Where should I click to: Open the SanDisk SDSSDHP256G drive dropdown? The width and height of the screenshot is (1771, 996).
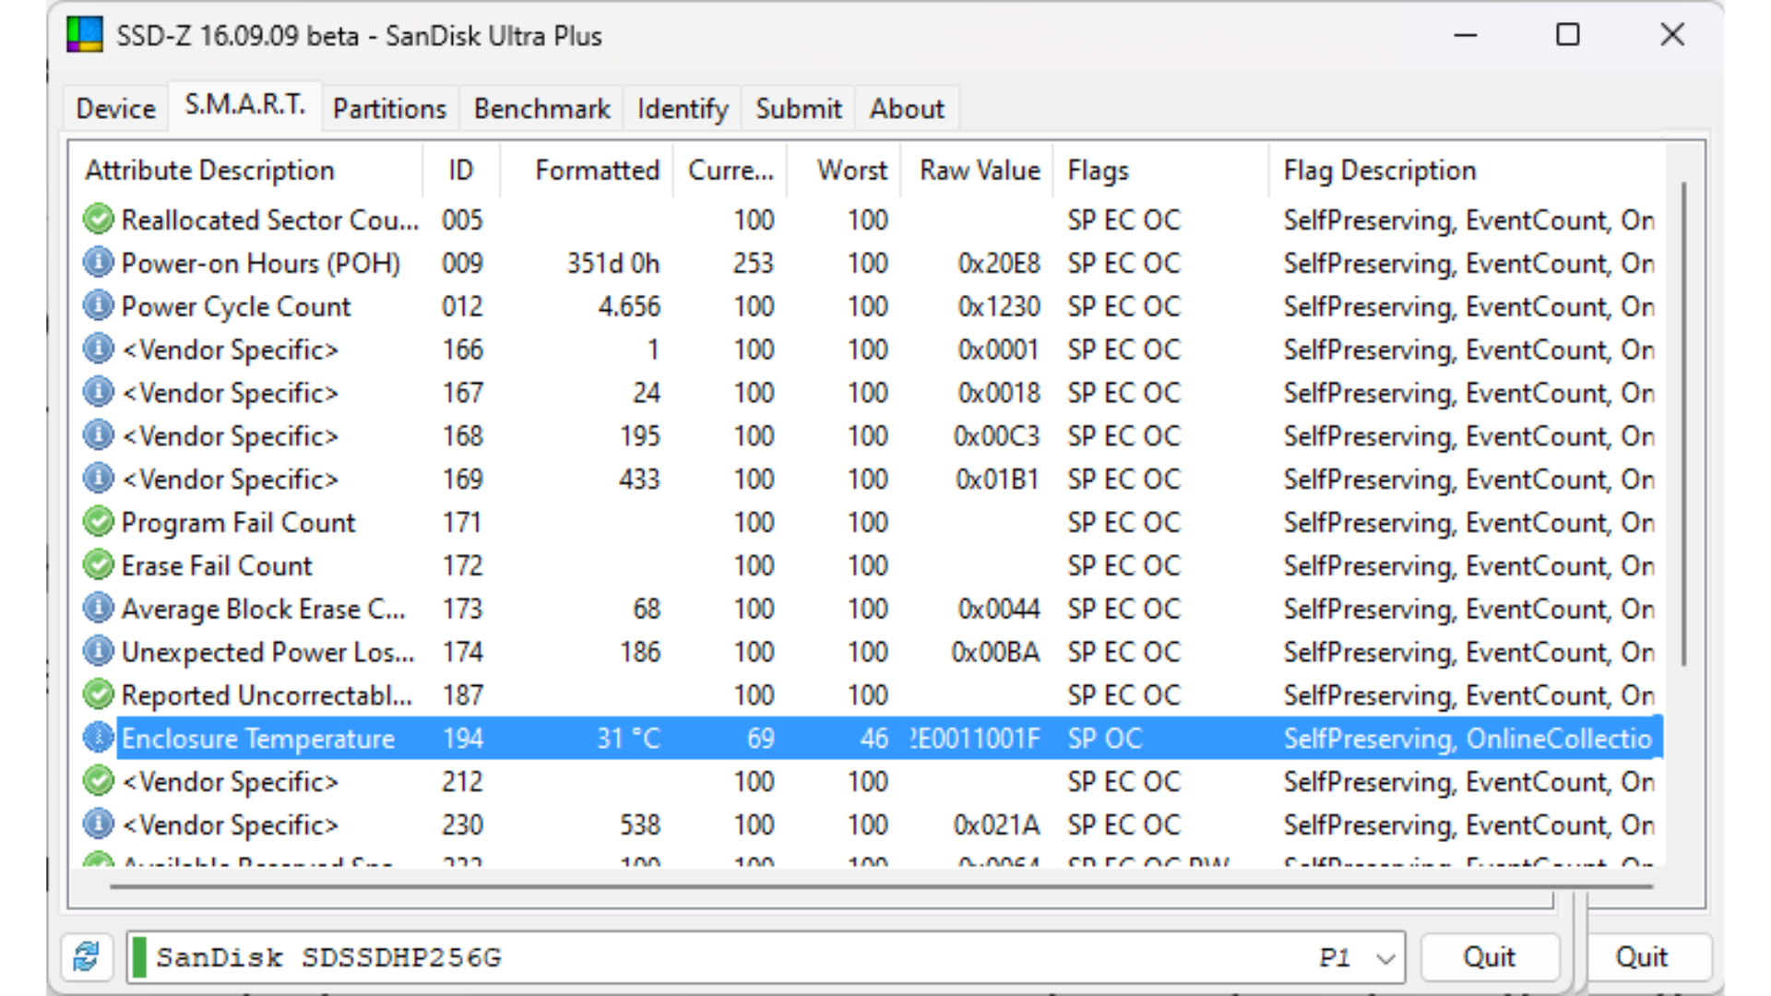tap(1385, 958)
